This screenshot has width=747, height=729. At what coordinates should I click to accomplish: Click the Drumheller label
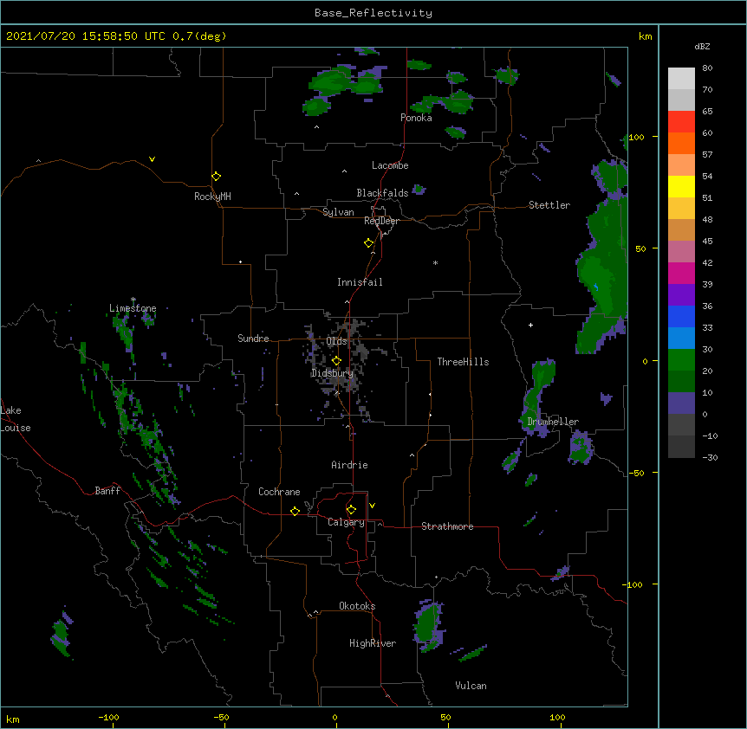[x=553, y=422]
